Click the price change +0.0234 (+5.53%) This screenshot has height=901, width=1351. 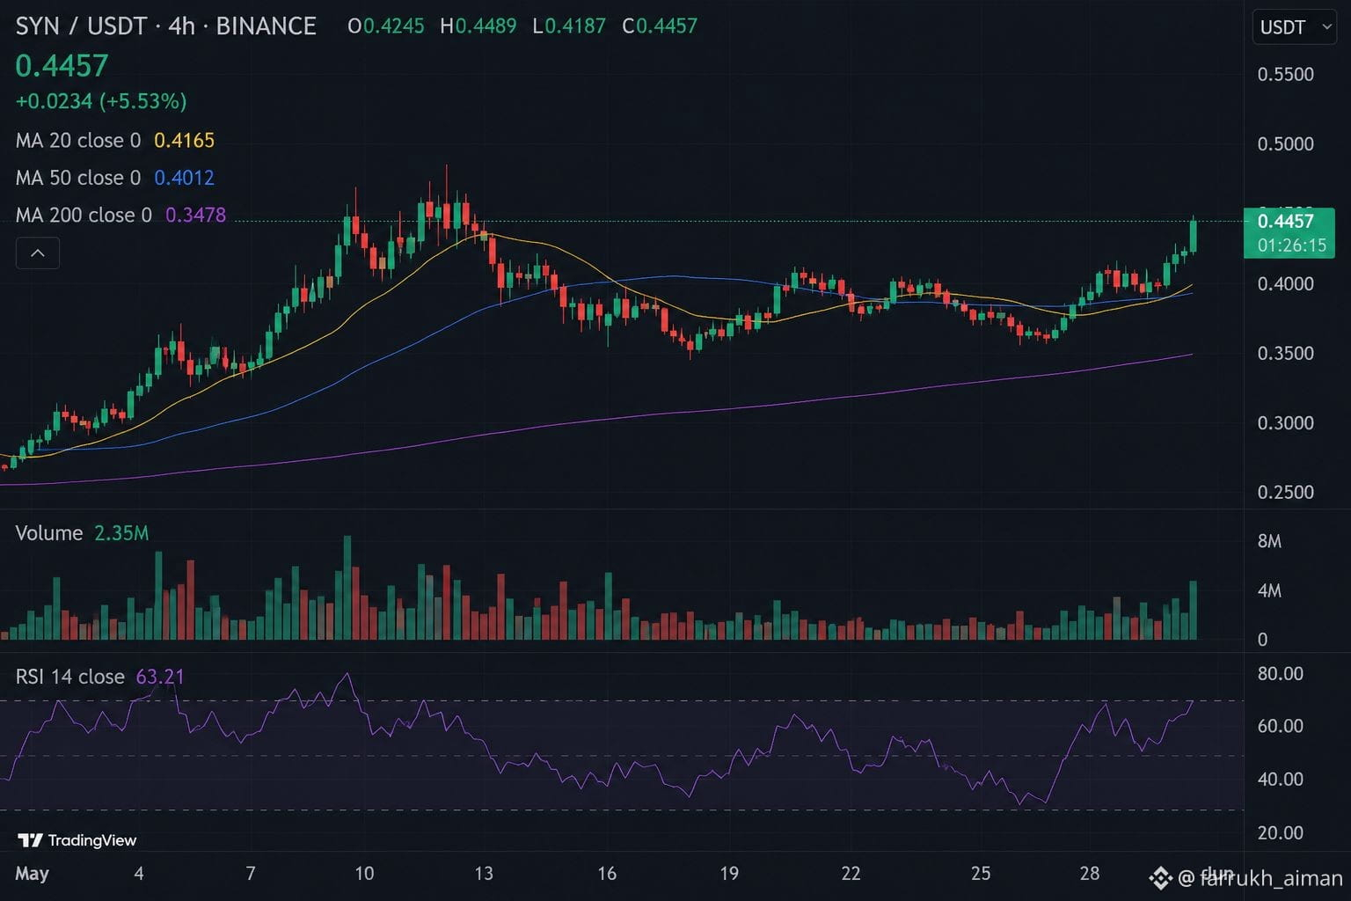coord(101,101)
